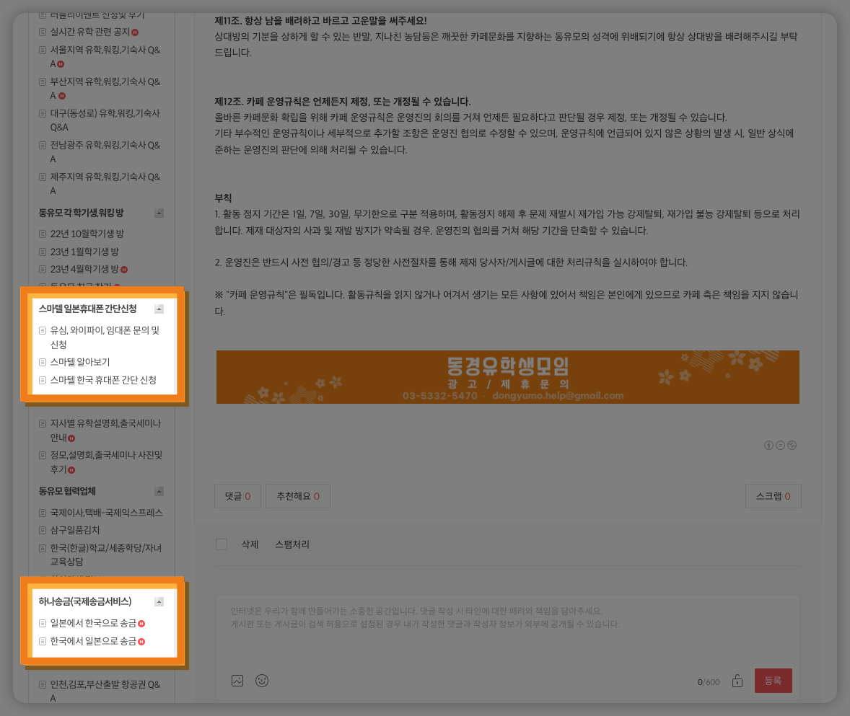Click the 동경유학생모임 advertising banner image

point(507,377)
